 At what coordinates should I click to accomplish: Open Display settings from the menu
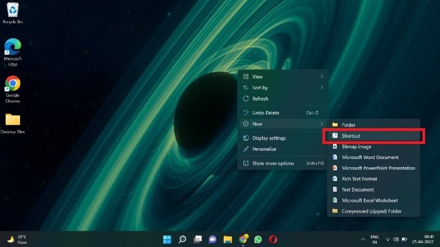(x=283, y=138)
